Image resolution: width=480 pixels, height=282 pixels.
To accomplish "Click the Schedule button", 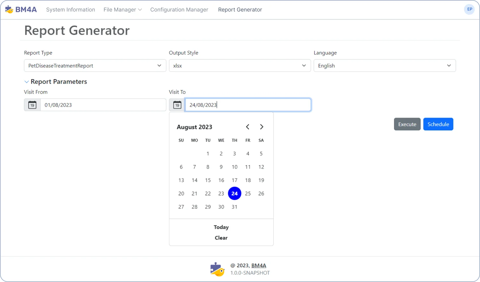I will tap(438, 124).
